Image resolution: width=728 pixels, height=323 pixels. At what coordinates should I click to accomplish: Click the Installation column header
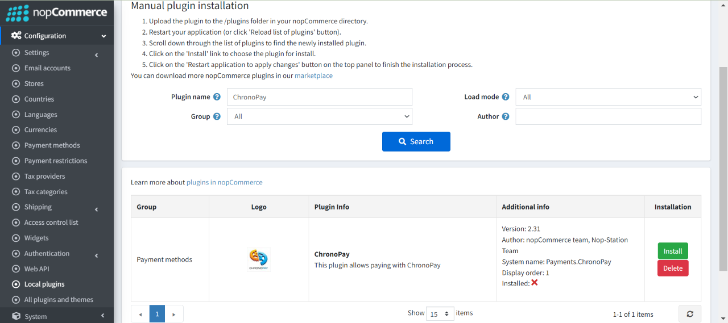pyautogui.click(x=673, y=207)
